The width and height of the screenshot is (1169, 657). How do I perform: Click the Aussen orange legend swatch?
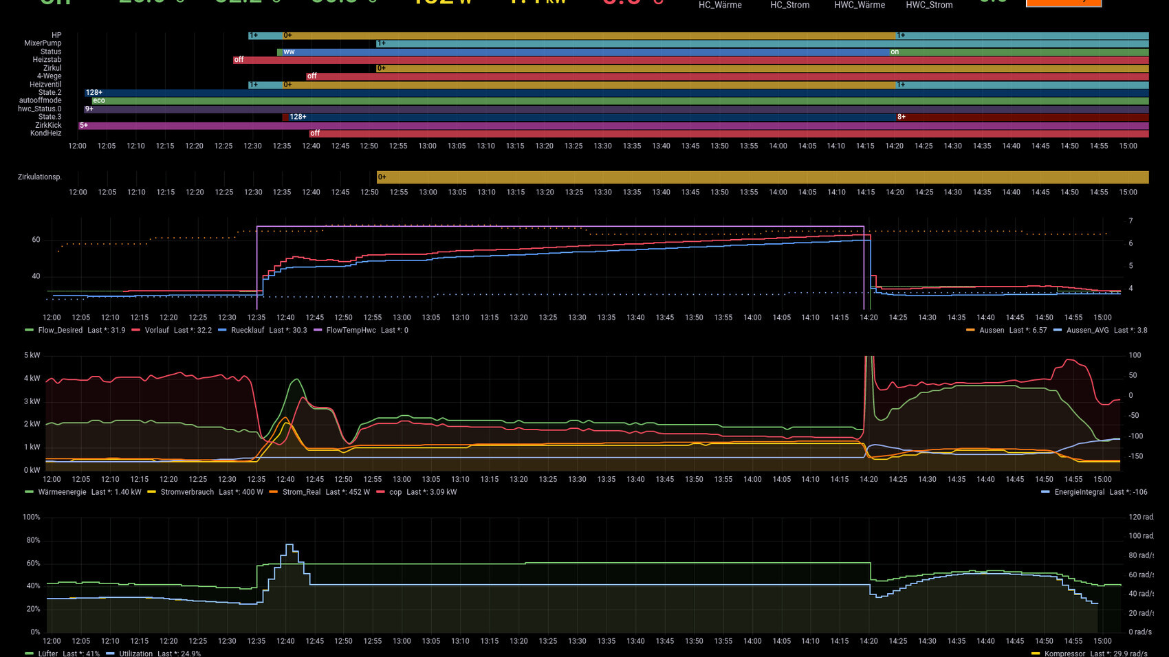(x=970, y=331)
